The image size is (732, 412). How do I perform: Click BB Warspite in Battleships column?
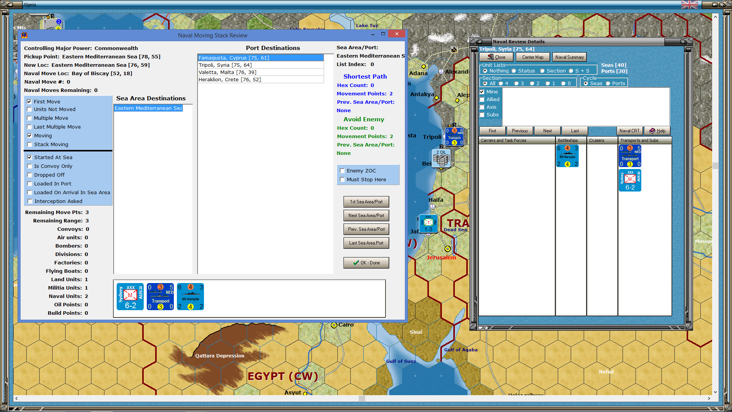click(x=567, y=156)
